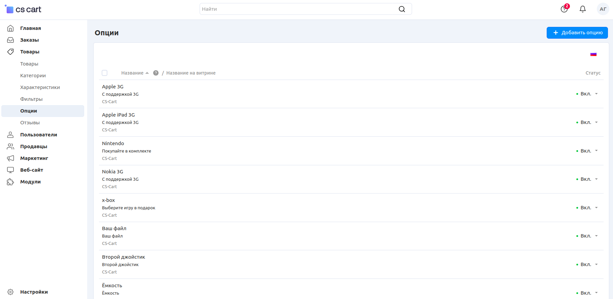Go to Характеристики in the sidebar
613x299 pixels.
point(40,87)
